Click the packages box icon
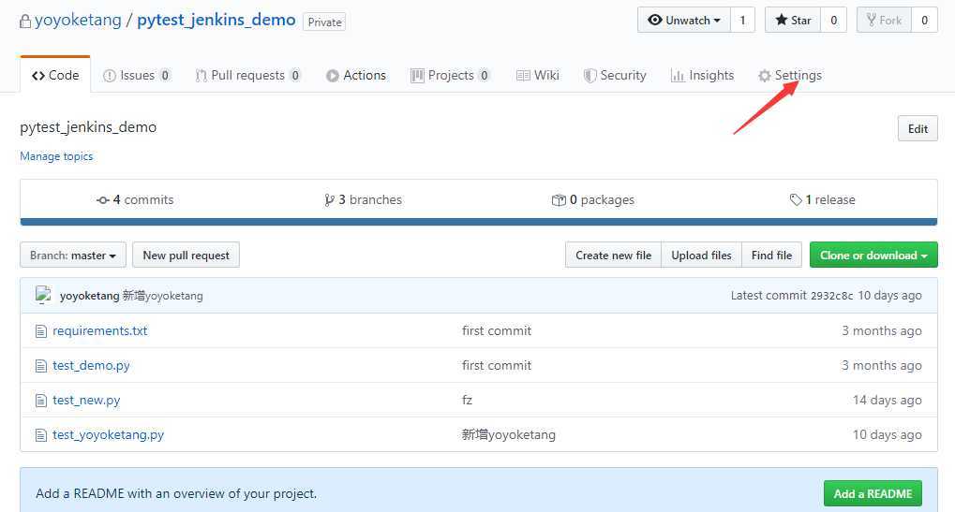 coord(559,200)
